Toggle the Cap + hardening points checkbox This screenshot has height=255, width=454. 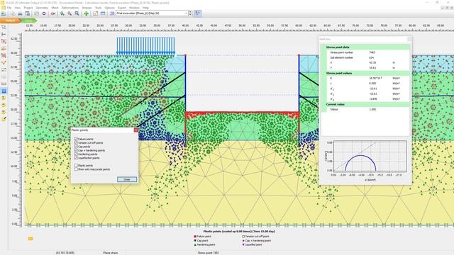(x=76, y=150)
